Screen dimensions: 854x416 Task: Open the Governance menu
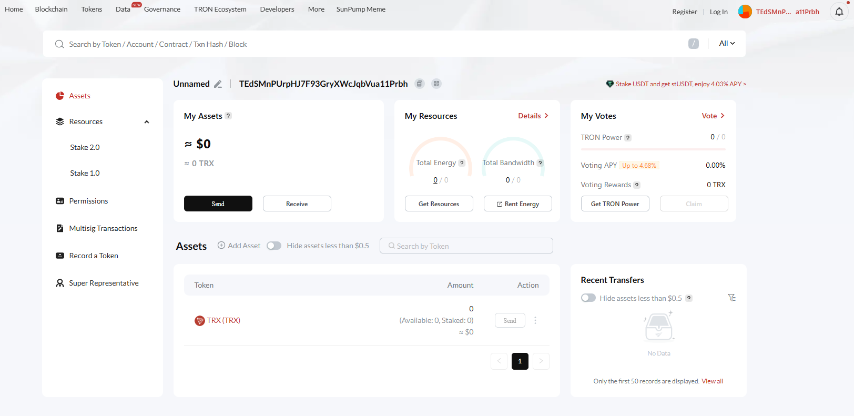162,9
